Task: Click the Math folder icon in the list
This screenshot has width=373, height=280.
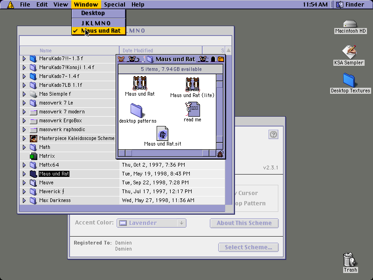Action: 34,147
